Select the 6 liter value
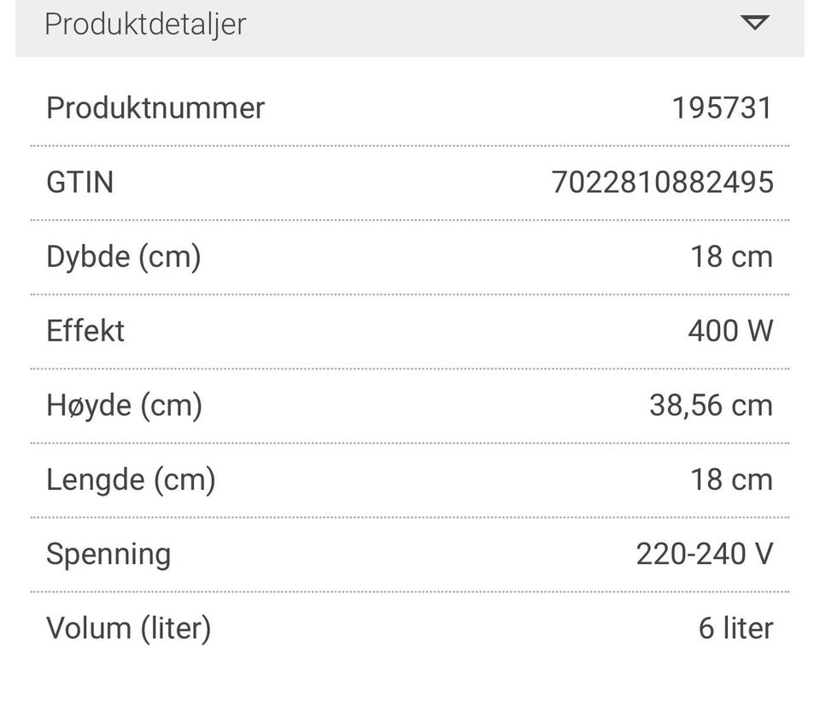This screenshot has width=820, height=709. pos(735,629)
